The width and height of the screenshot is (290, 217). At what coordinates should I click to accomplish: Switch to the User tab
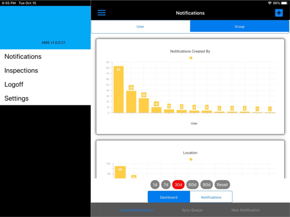coord(140,27)
